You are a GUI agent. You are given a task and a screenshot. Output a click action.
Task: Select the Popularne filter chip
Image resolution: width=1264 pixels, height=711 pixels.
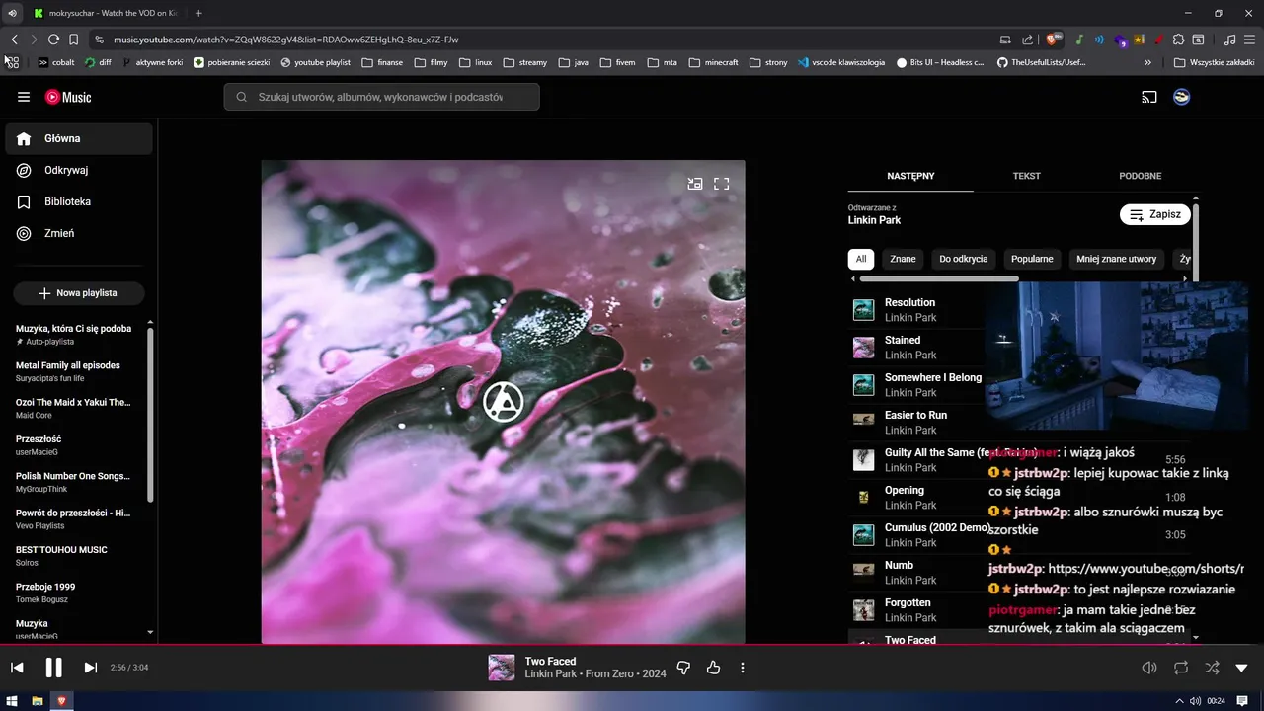[1032, 259]
